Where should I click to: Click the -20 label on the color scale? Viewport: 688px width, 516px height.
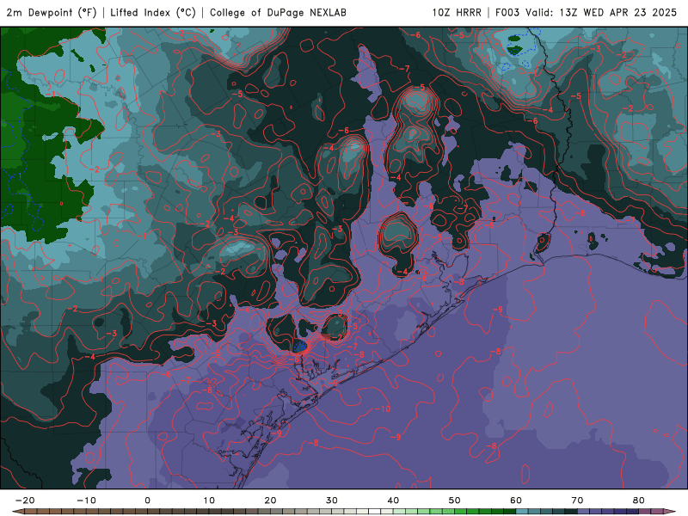click(x=25, y=501)
